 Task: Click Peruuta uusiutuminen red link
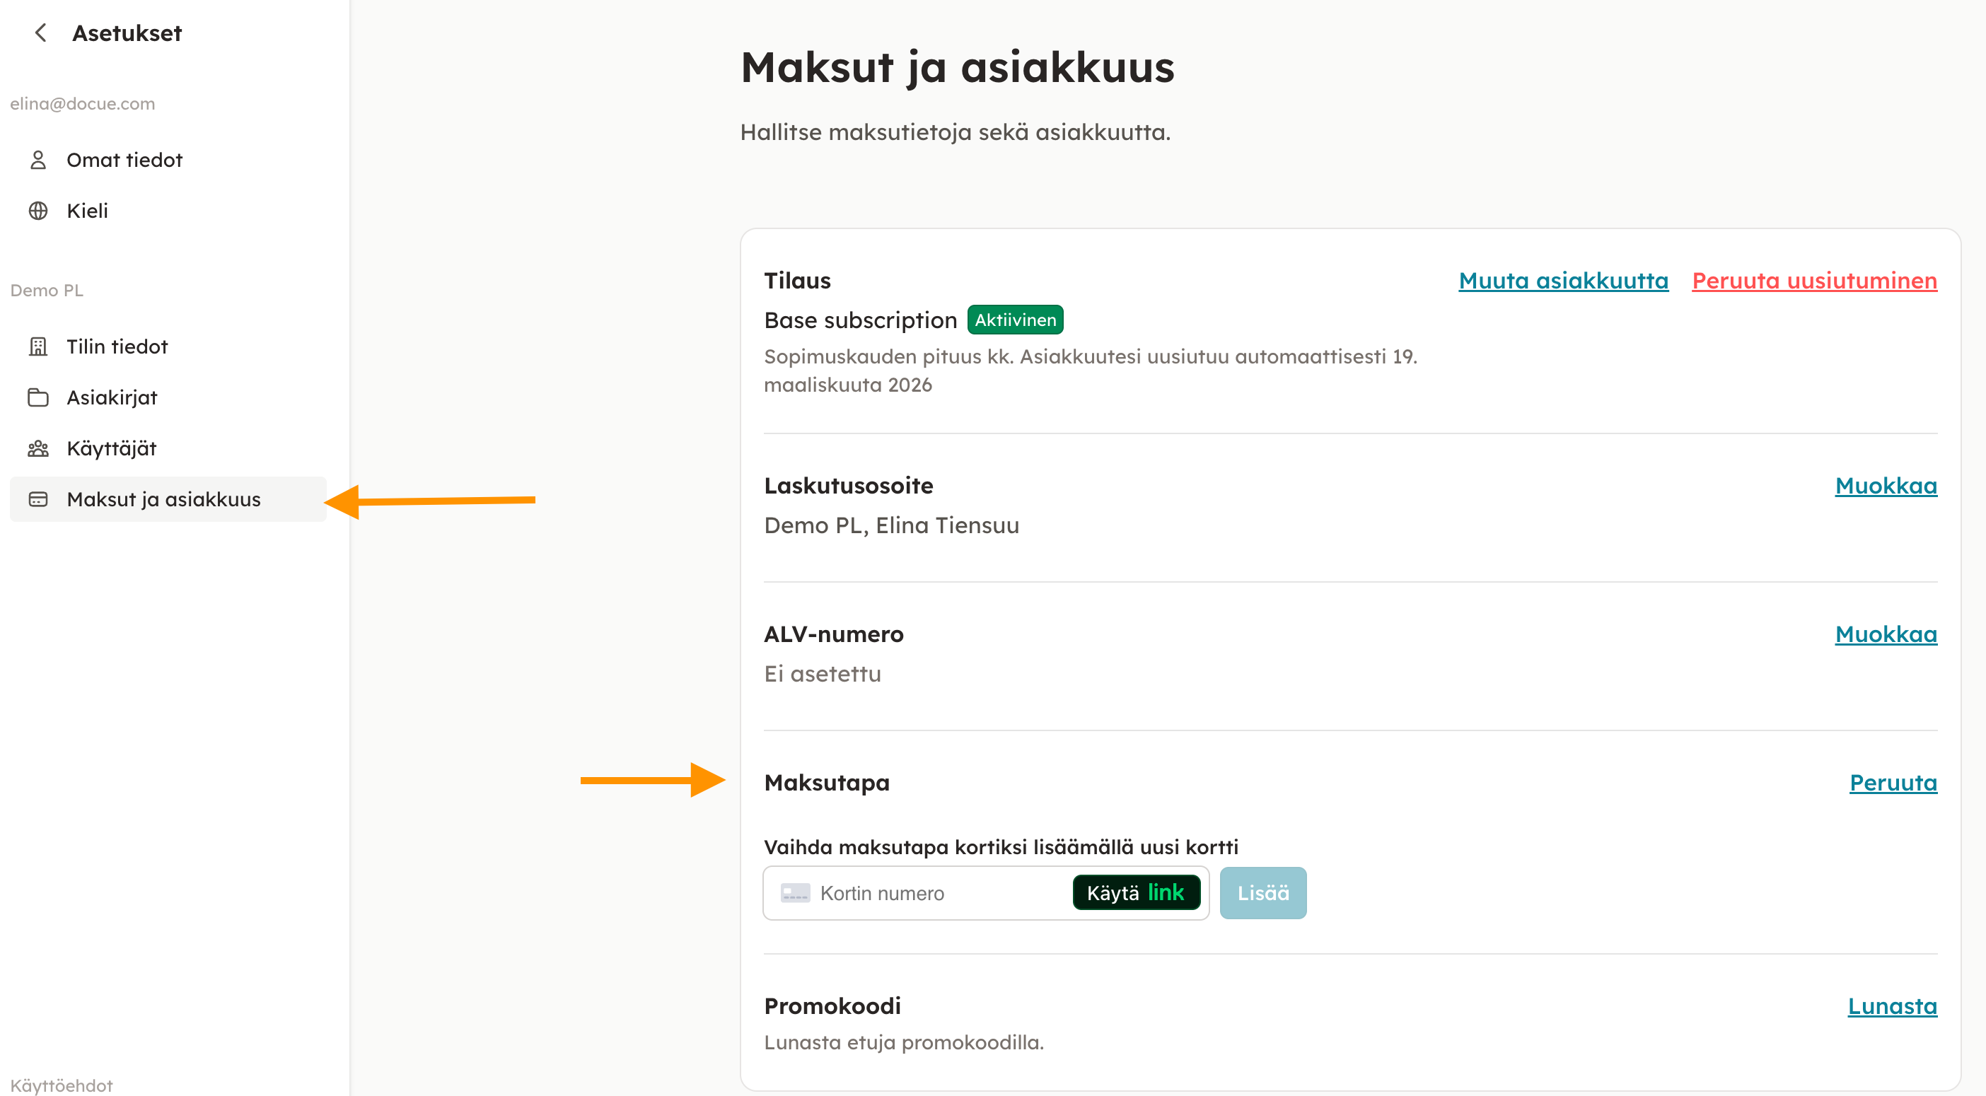(x=1814, y=281)
